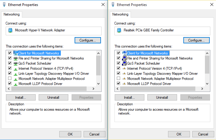Click the Link-Layer Topology Discovery Mapper icon in the right dialog
216x140 pixels.
coord(124,74)
